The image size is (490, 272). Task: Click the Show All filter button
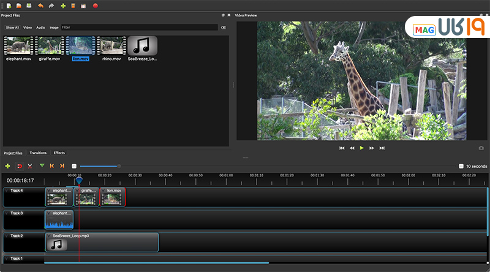12,28
